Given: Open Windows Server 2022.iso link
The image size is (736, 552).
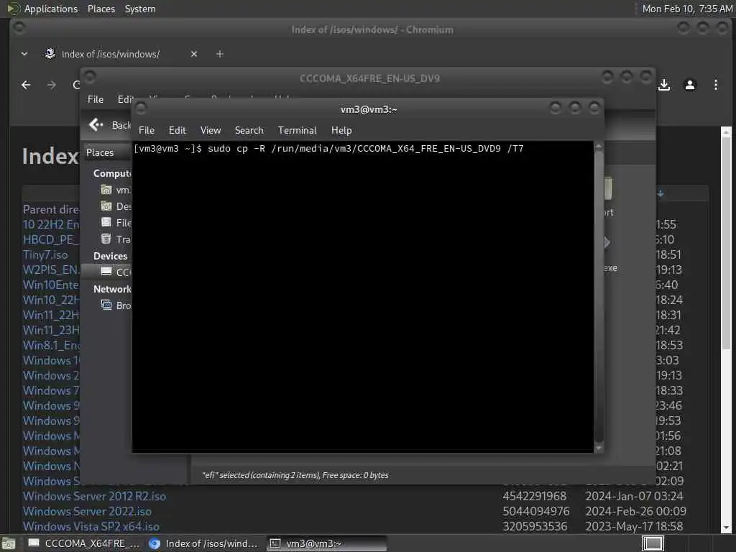Looking at the screenshot, I should click(87, 511).
